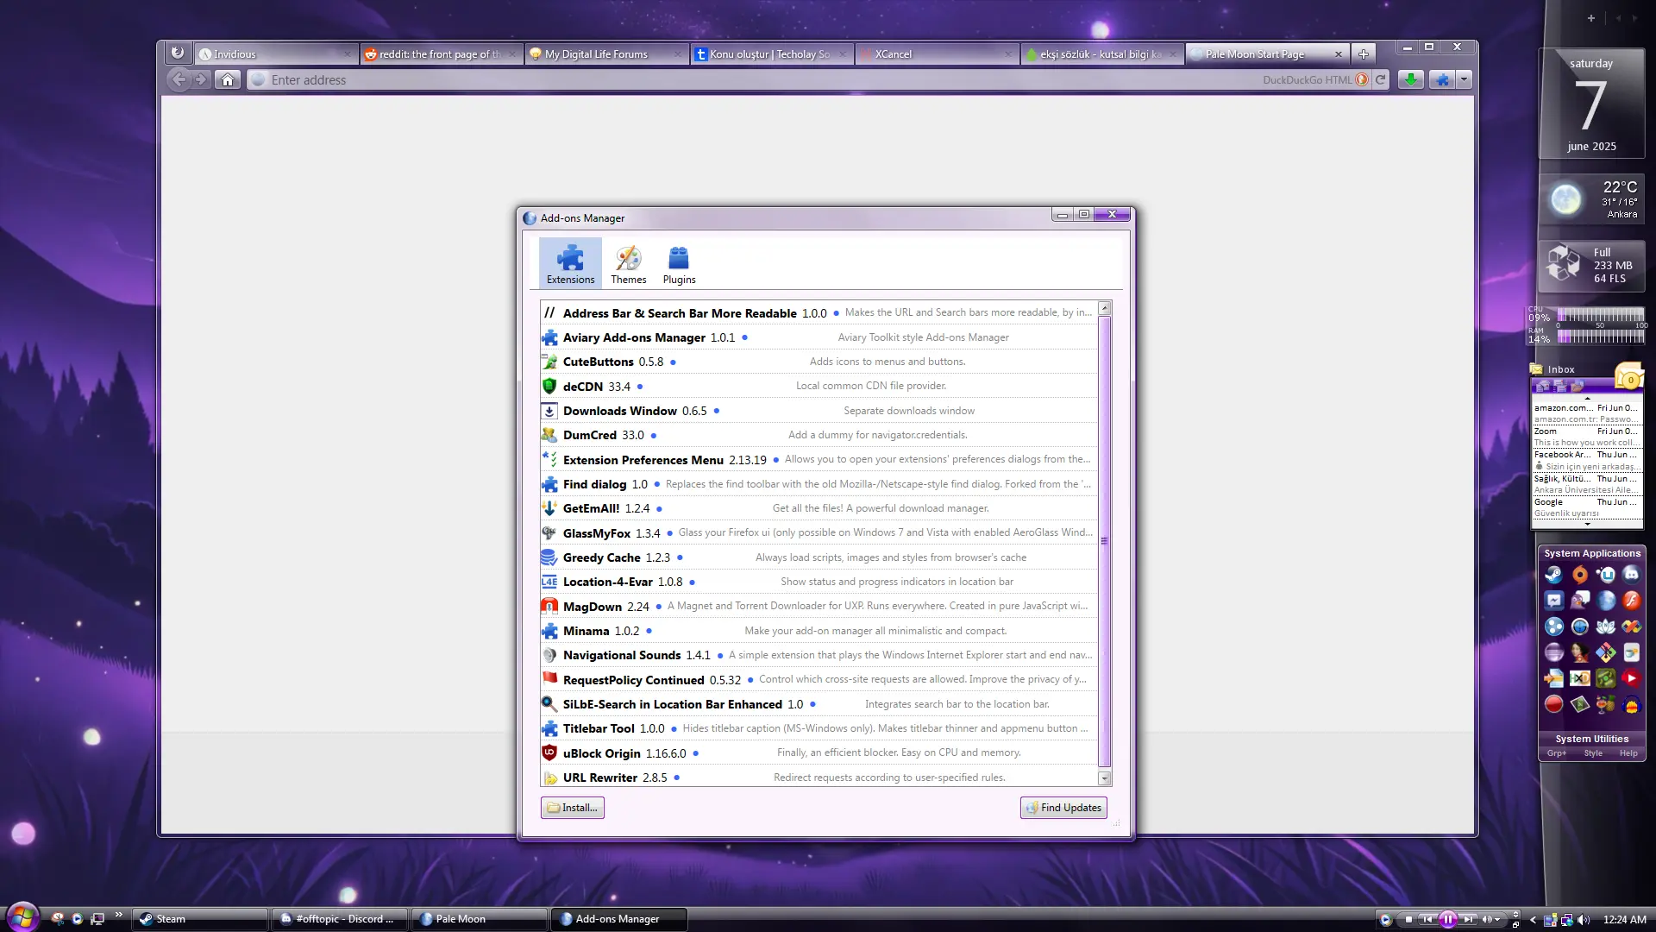Switch to the Plugins category
The image size is (1656, 932).
(x=679, y=263)
